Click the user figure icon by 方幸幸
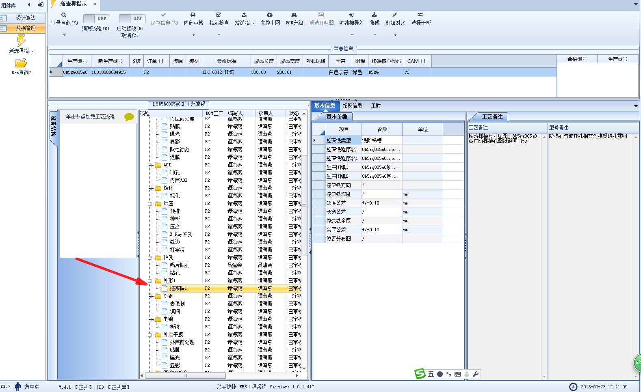 tap(18, 387)
